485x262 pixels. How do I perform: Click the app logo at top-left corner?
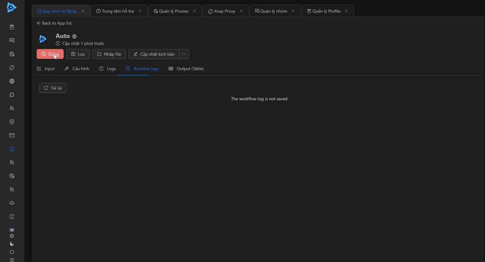12,7
